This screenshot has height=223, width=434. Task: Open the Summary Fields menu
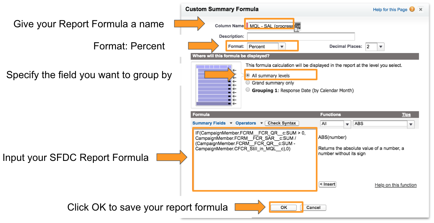212,123
